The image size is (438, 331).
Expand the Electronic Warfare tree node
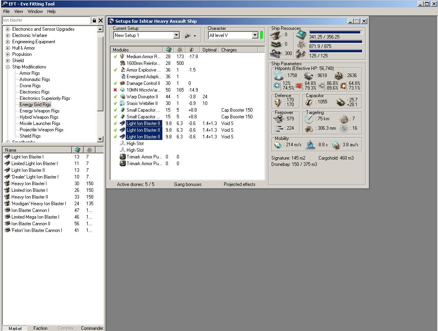(x=8, y=35)
